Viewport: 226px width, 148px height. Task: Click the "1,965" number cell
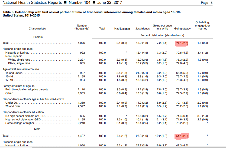click(81, 93)
